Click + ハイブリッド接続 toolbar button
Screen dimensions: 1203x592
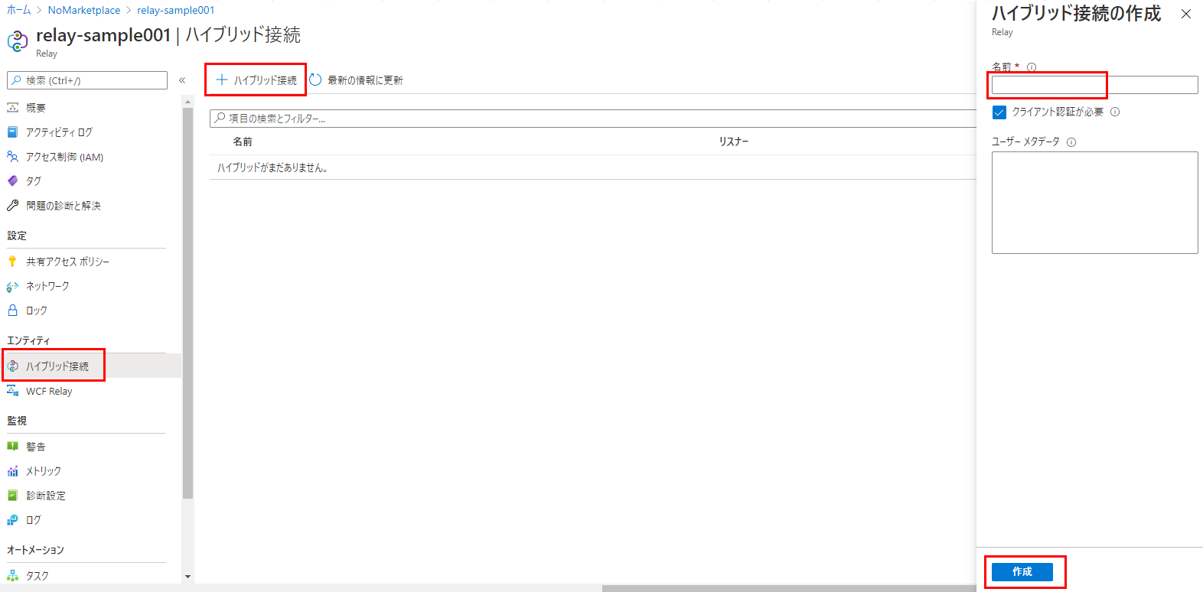256,80
